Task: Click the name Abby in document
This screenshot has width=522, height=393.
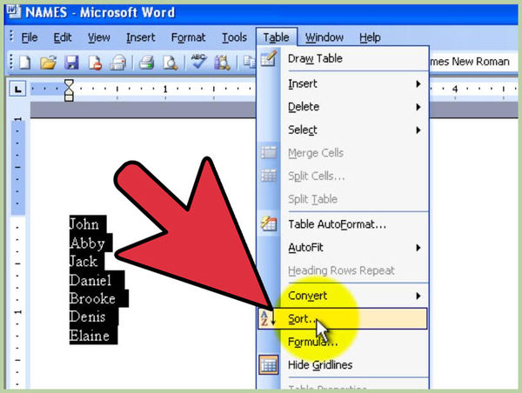Action: (87, 243)
